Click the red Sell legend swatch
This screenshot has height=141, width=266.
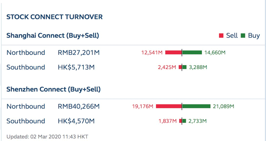pyautogui.click(x=221, y=35)
